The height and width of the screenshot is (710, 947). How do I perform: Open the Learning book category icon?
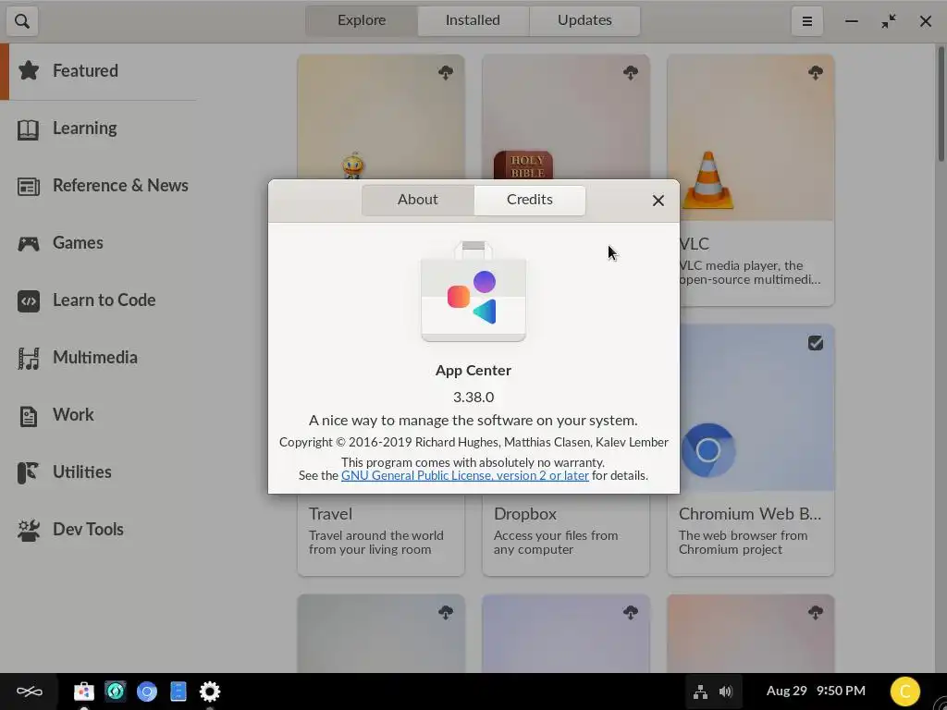(29, 129)
